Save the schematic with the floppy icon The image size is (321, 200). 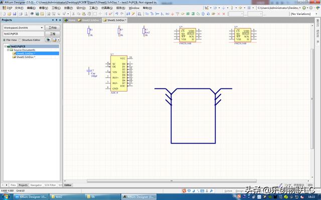15,14
